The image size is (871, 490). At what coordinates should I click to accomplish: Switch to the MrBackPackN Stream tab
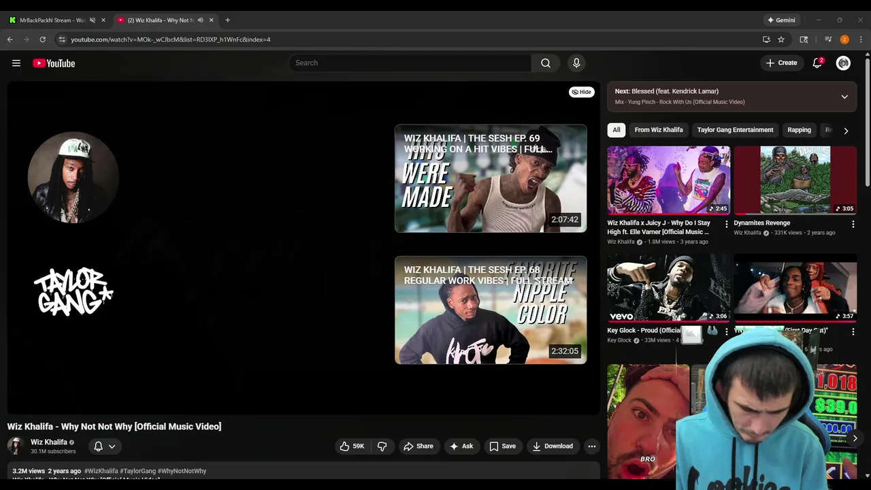pos(51,20)
